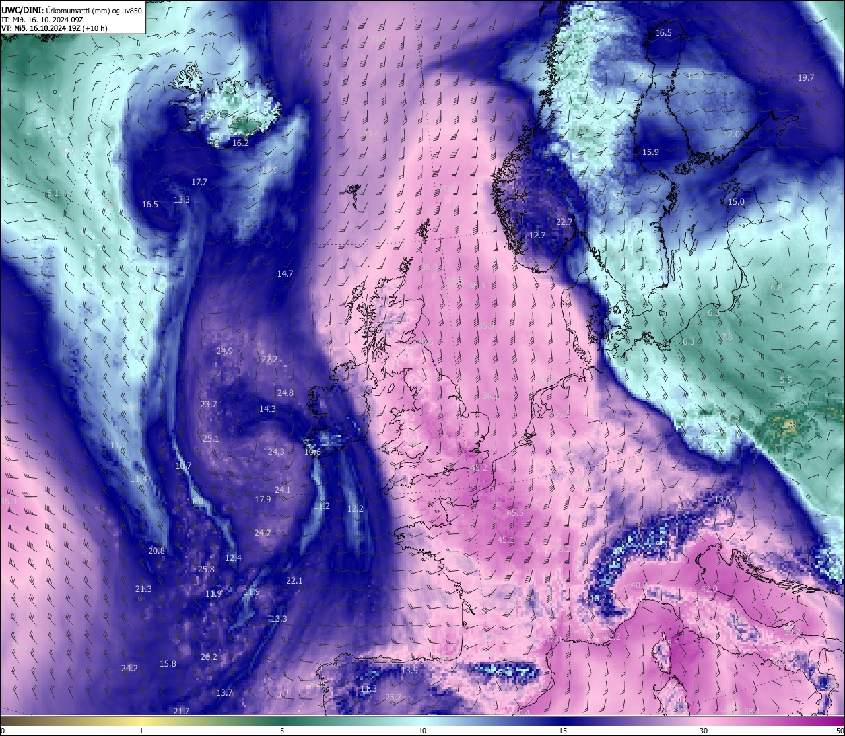Select the 45.1 value label

(x=506, y=539)
